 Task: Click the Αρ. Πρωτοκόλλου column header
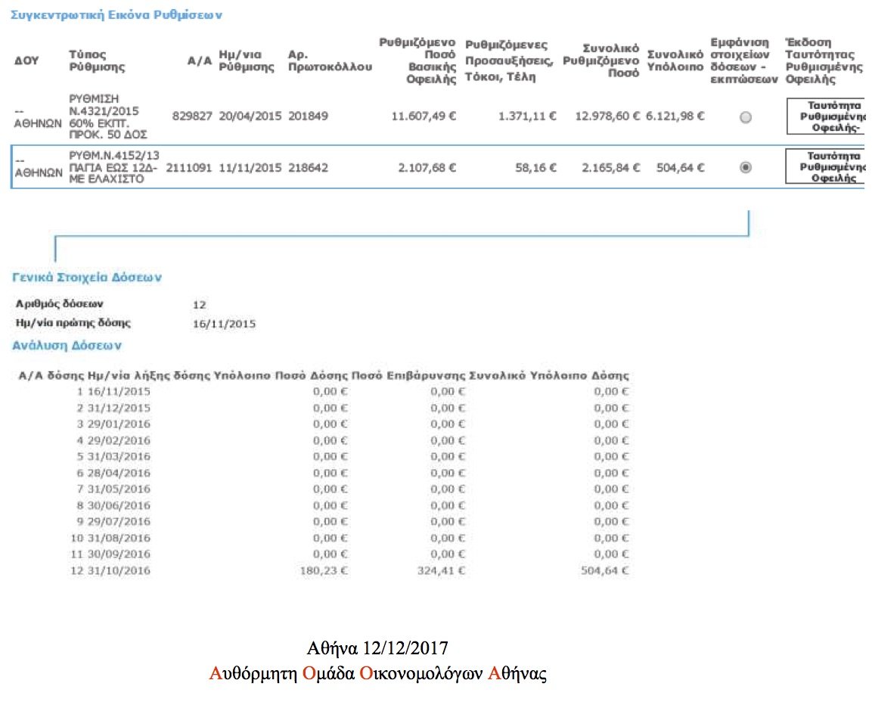coord(330,61)
